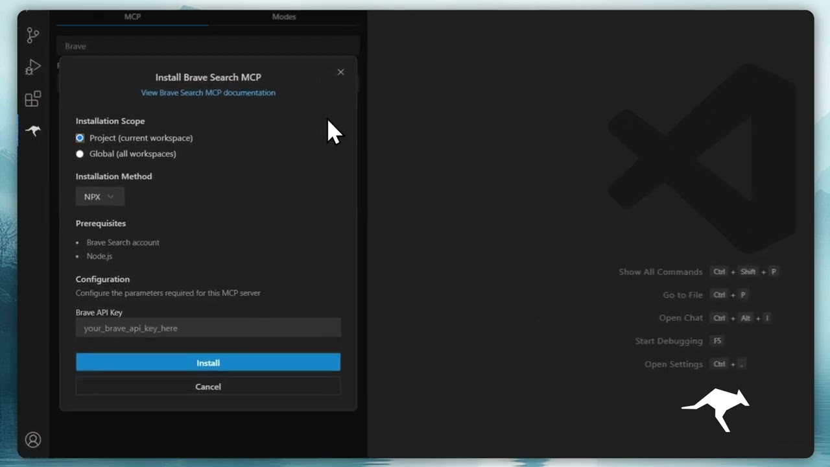Image resolution: width=830 pixels, height=467 pixels.
Task: Click the blue Install button
Action: tap(208, 363)
